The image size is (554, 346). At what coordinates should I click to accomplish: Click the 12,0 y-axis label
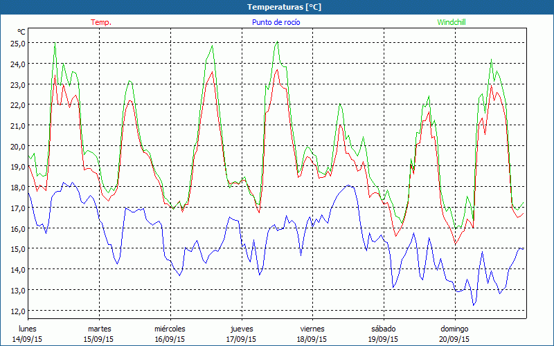click(18, 311)
